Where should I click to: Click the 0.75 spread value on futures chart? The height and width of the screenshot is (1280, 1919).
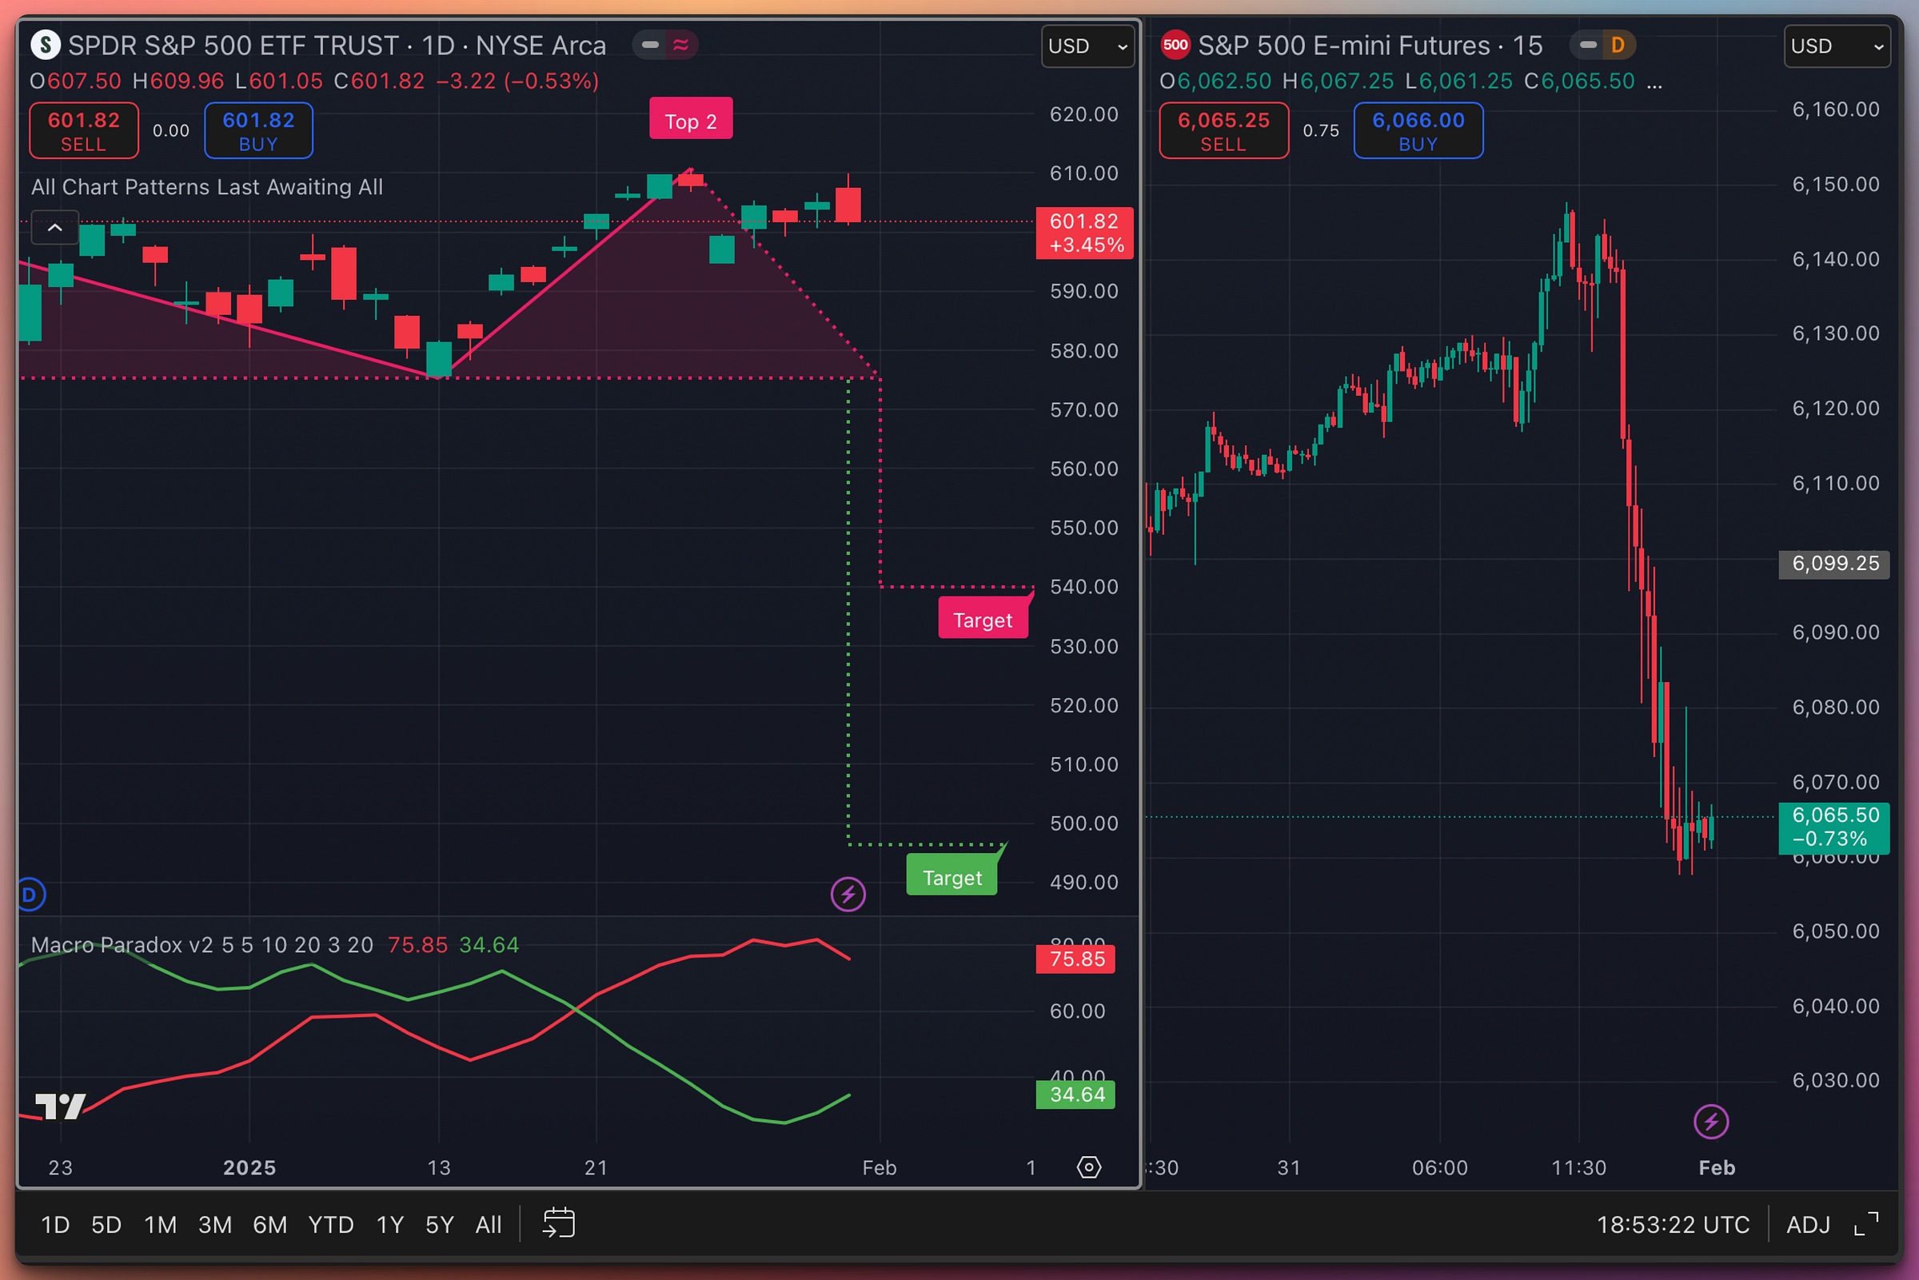pos(1321,130)
